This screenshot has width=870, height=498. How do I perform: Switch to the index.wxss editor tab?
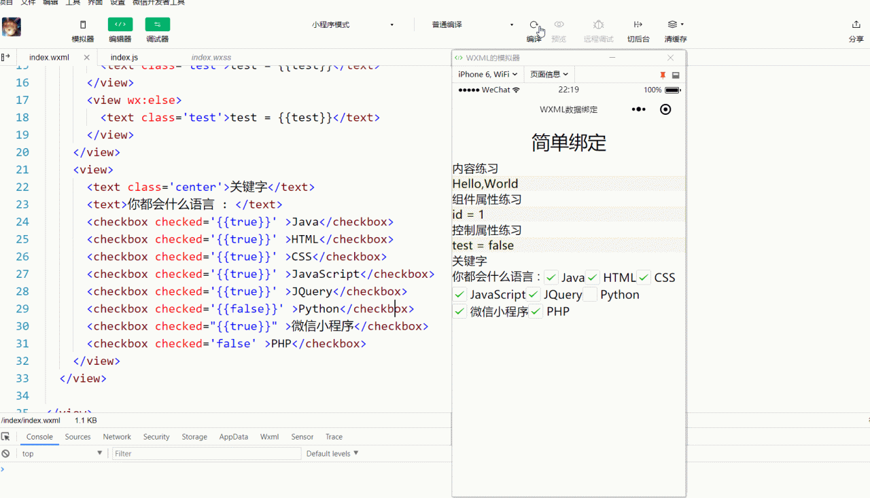point(211,58)
